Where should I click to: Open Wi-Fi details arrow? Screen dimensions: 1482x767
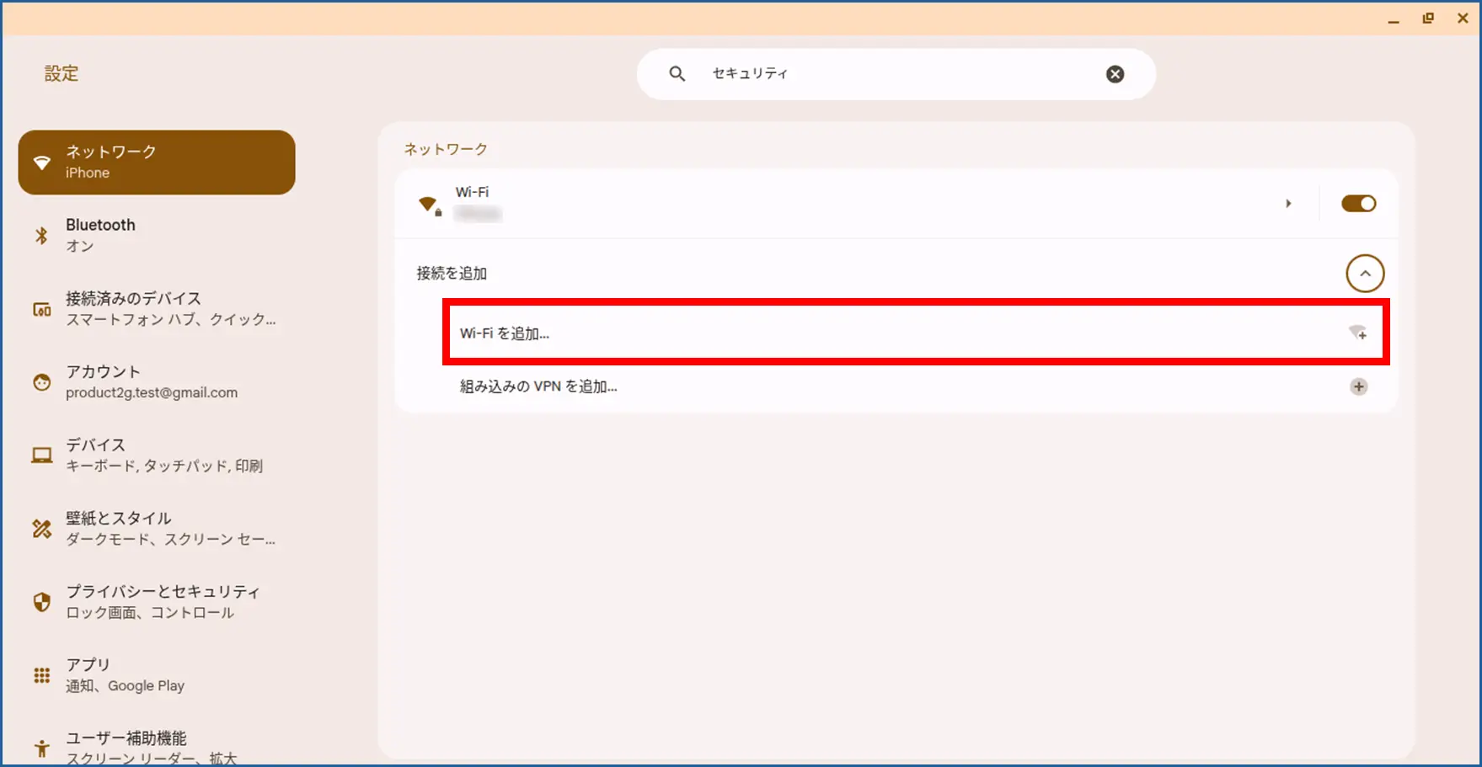point(1288,204)
